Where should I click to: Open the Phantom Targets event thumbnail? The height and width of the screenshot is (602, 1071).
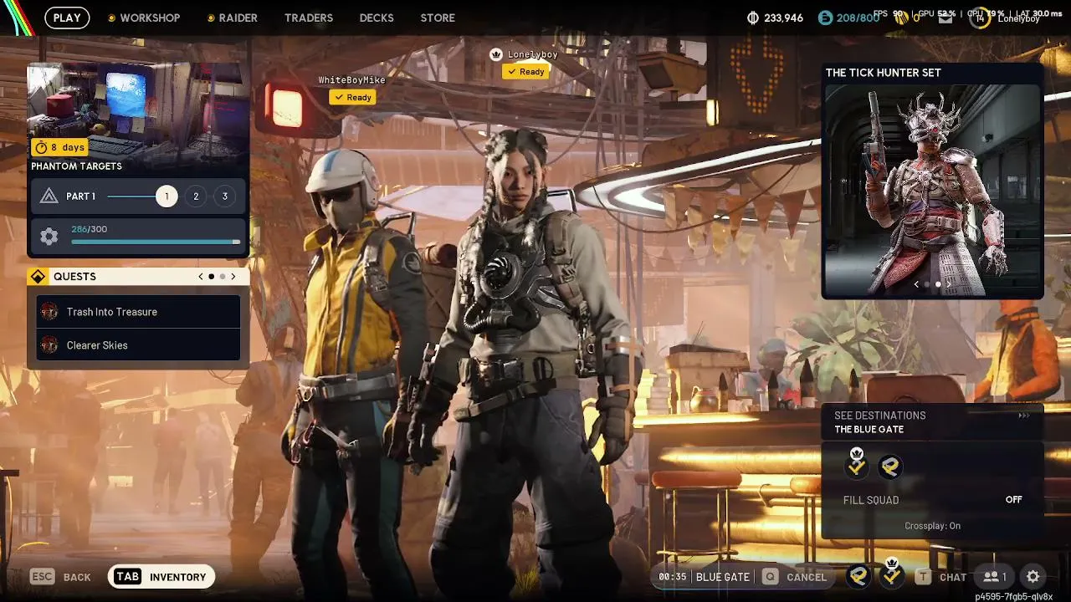pyautogui.click(x=138, y=110)
